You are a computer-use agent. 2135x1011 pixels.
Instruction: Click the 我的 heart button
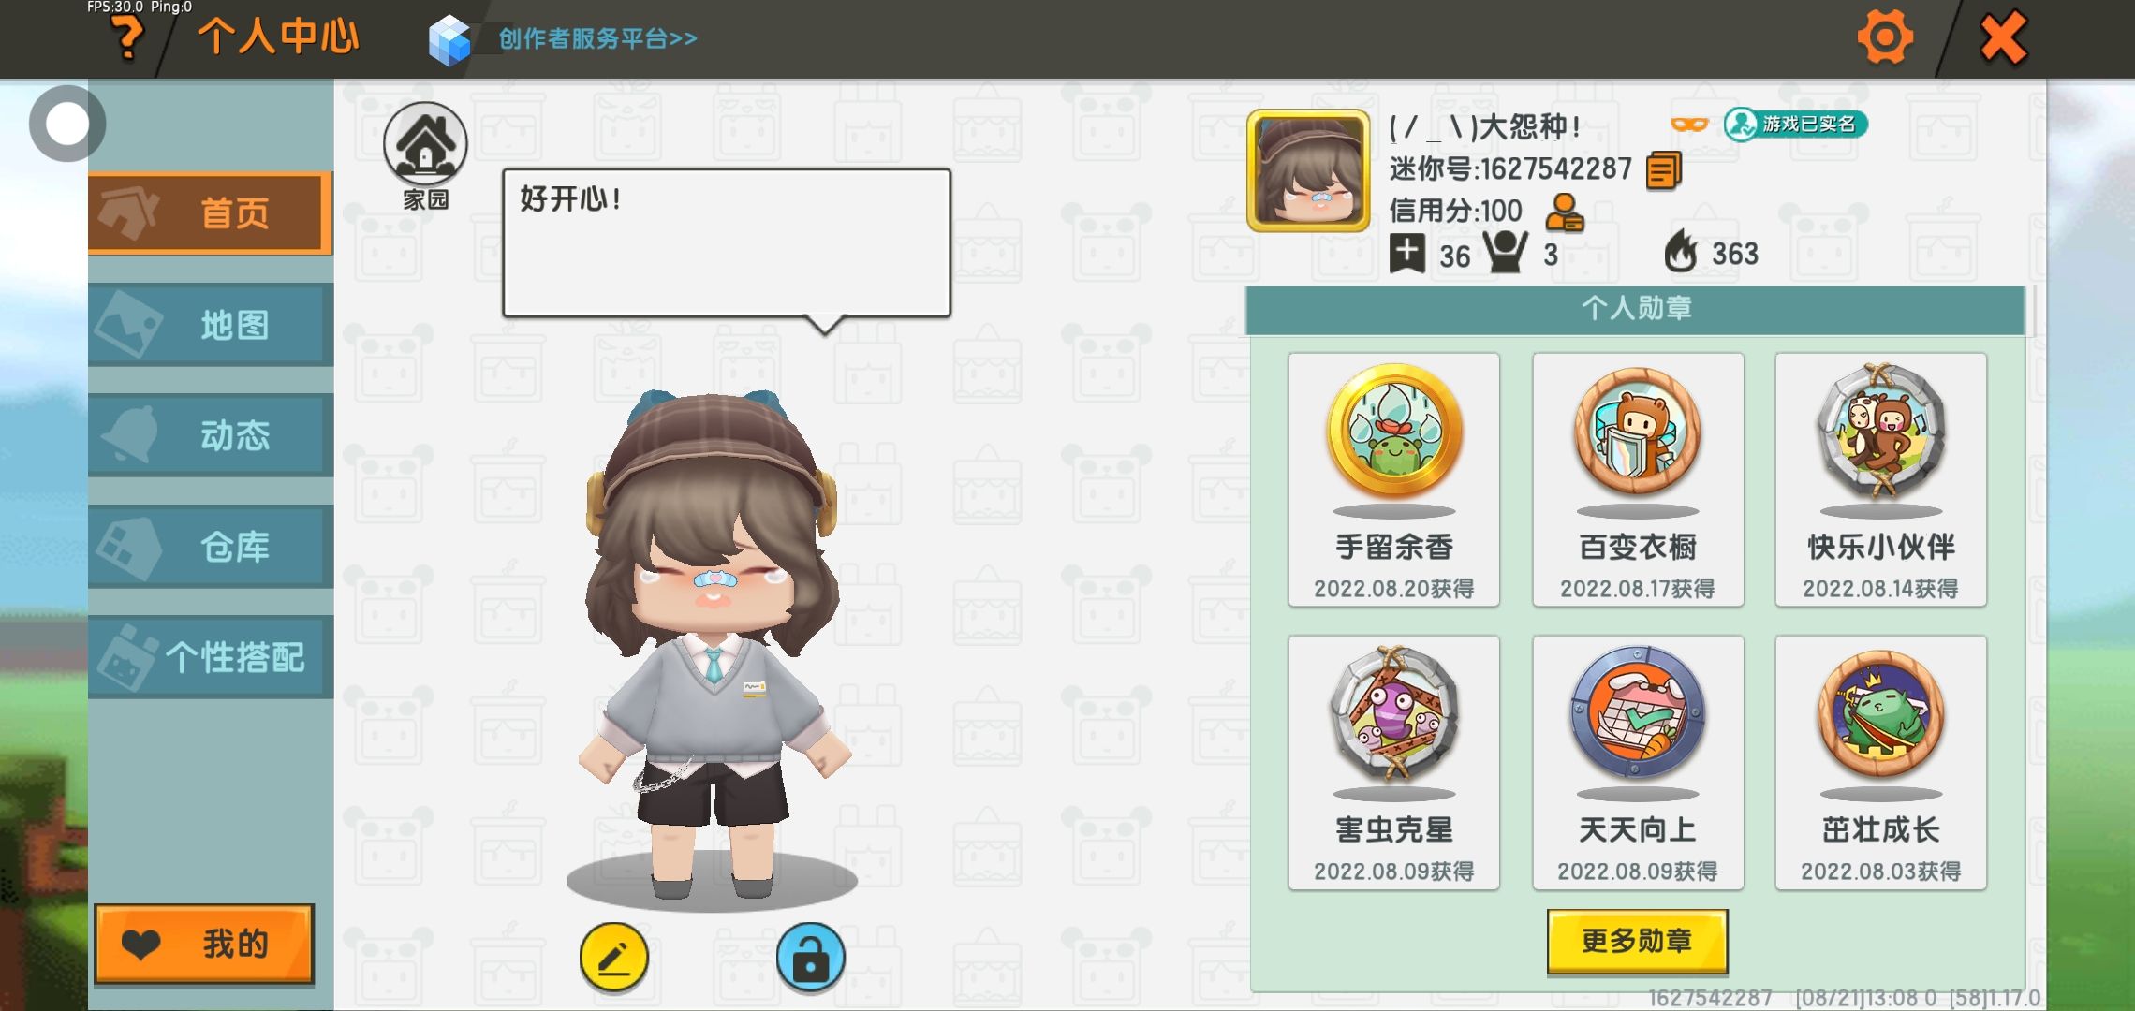point(203,944)
